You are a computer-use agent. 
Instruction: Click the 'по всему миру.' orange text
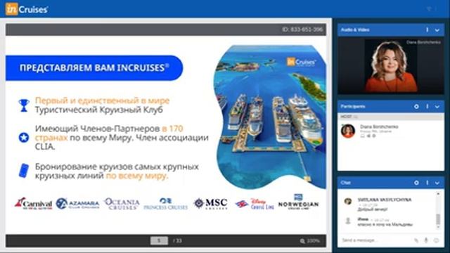[x=137, y=176]
